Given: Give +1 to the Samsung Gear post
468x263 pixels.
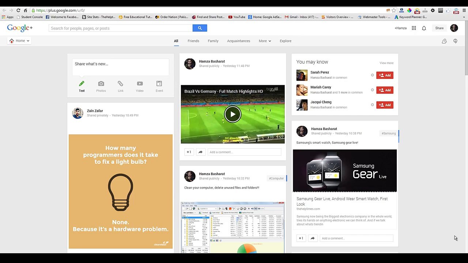Looking at the screenshot, I should [301, 238].
